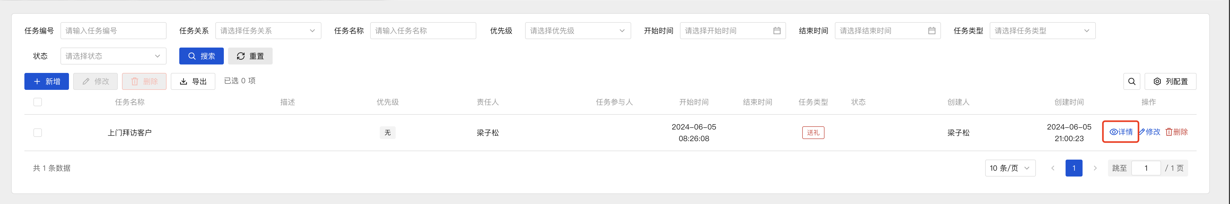Click the magnifier icon beside 列配置
This screenshot has width=1230, height=204.
click(1132, 81)
